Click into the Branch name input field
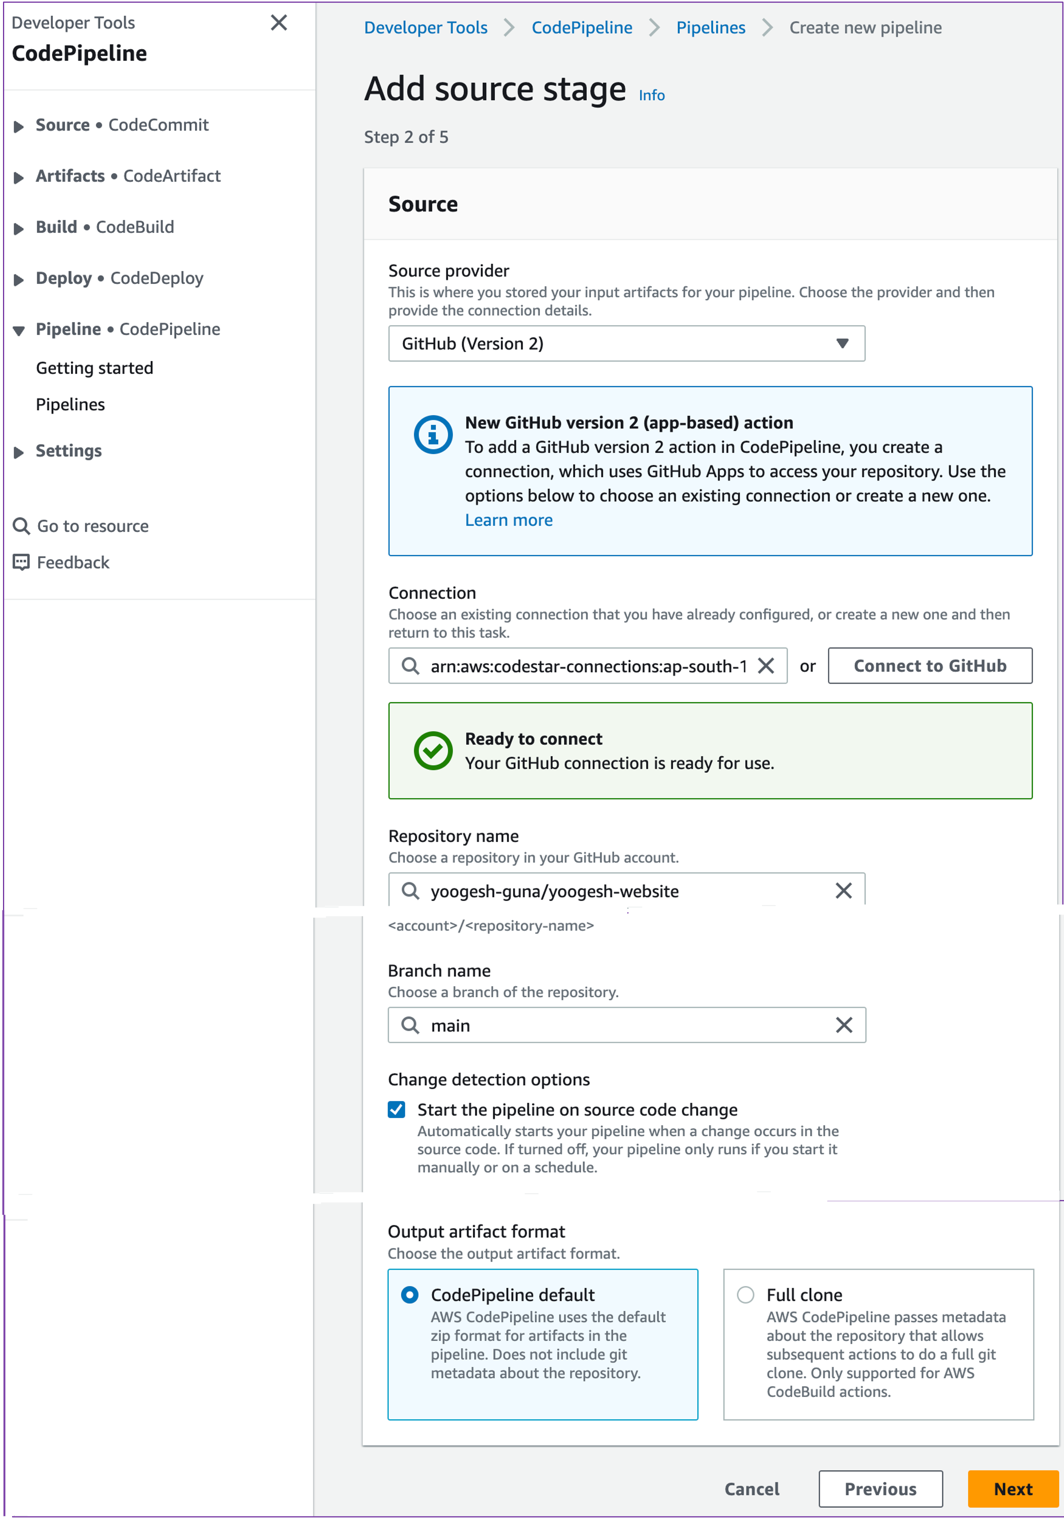 point(622,1025)
